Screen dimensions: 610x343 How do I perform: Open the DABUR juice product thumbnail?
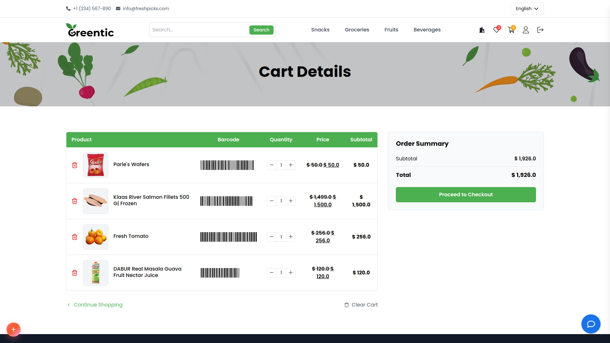pos(96,273)
